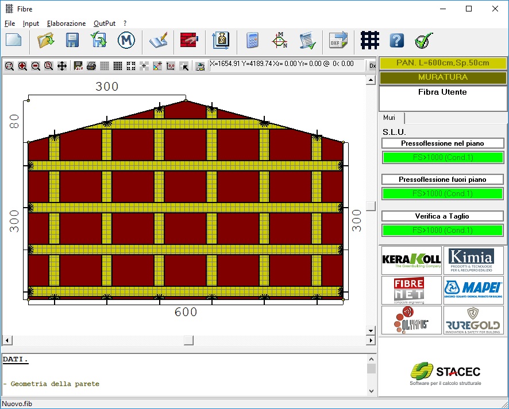509x409 pixels.
Task: Open help with the blue question mark
Action: click(396, 41)
